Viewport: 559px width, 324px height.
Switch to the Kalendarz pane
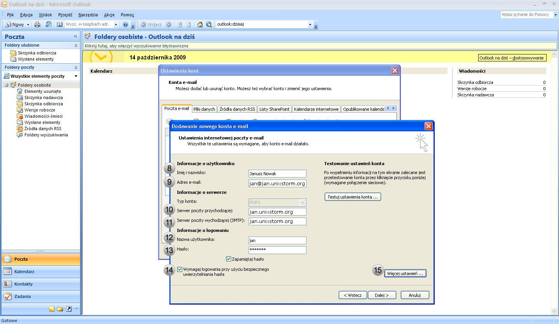click(x=41, y=272)
